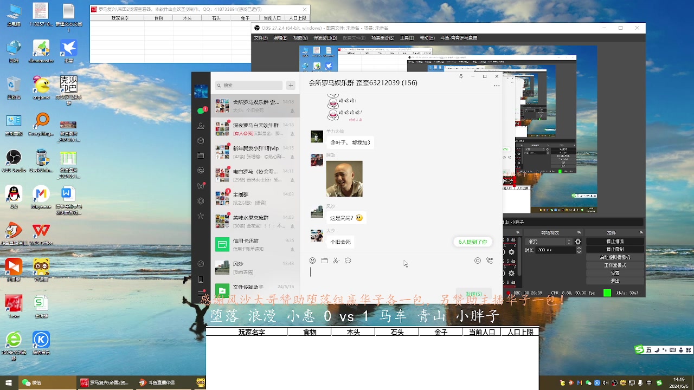Screen dimensions: 694x390
Task: Pop out the 控件 dock panel
Action: [641, 232]
